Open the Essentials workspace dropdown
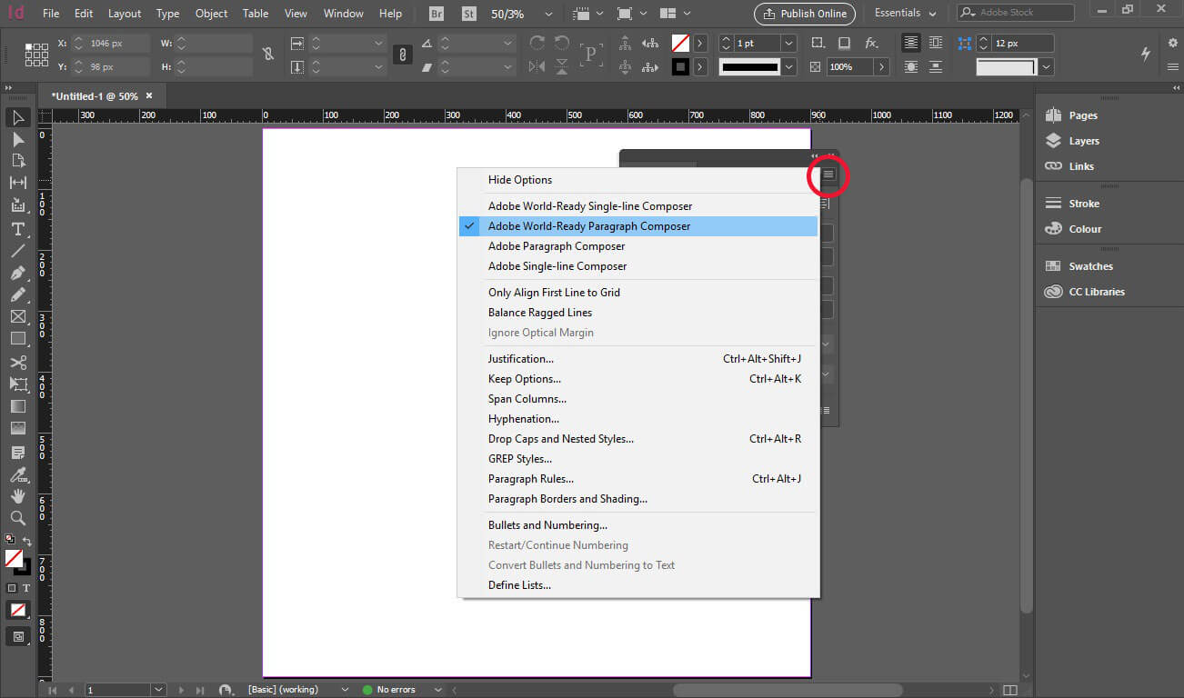Image resolution: width=1184 pixels, height=698 pixels. [x=906, y=14]
